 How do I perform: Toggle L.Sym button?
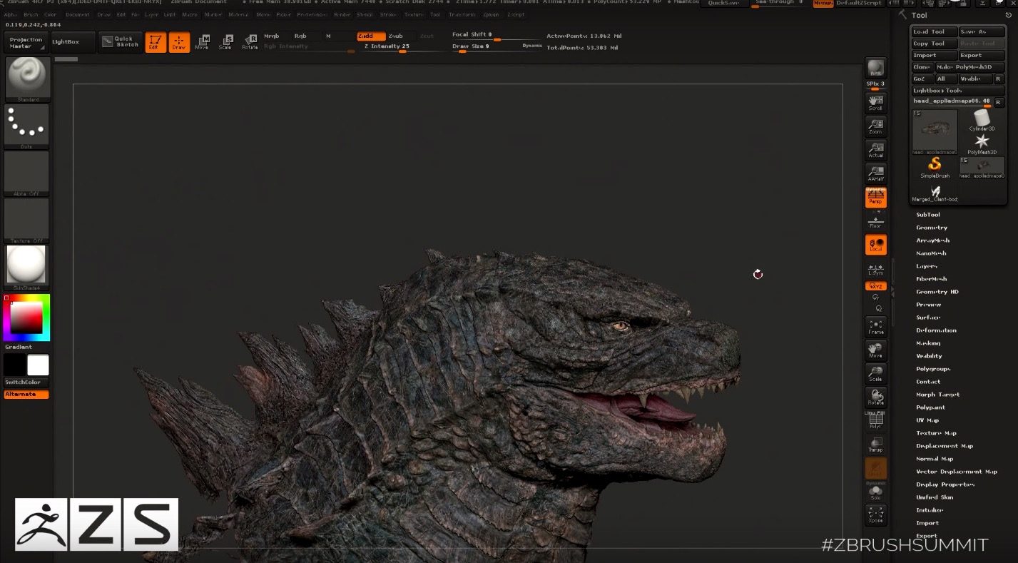point(875,269)
